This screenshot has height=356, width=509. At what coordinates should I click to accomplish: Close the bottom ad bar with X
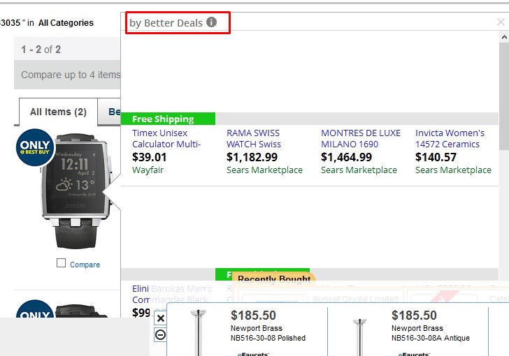pos(160,318)
